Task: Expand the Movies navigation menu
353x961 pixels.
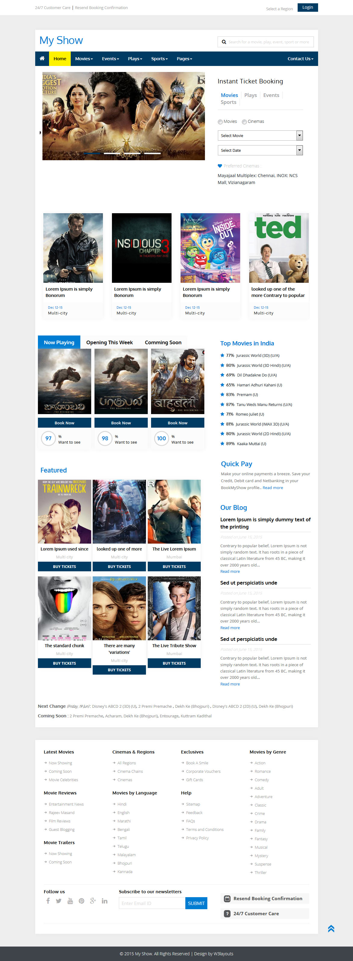Action: (84, 58)
